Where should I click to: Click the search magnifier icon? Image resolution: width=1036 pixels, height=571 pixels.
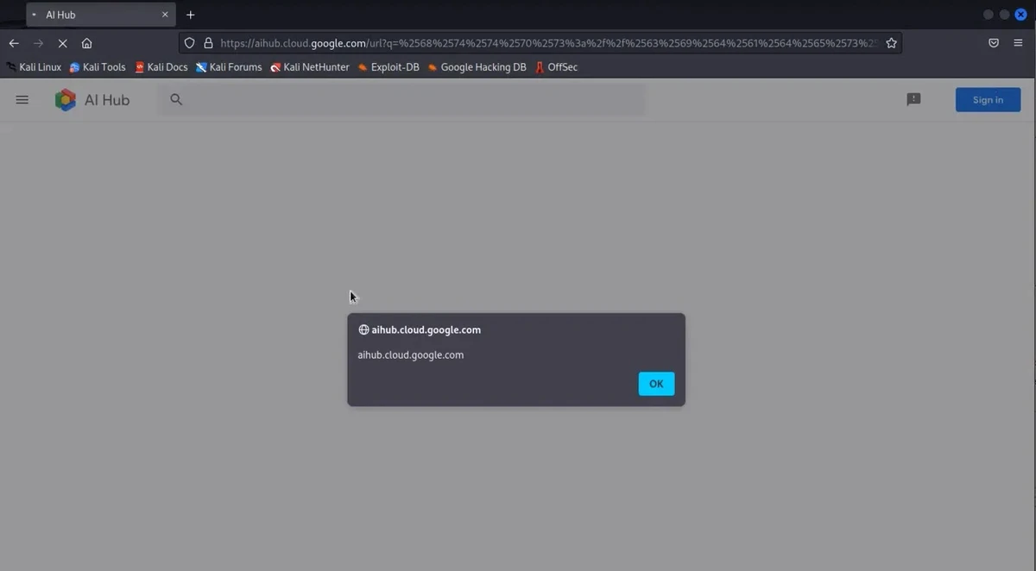176,100
